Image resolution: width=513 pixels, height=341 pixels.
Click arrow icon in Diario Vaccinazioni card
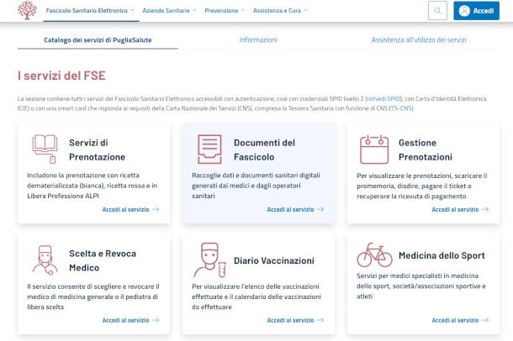pyautogui.click(x=320, y=320)
